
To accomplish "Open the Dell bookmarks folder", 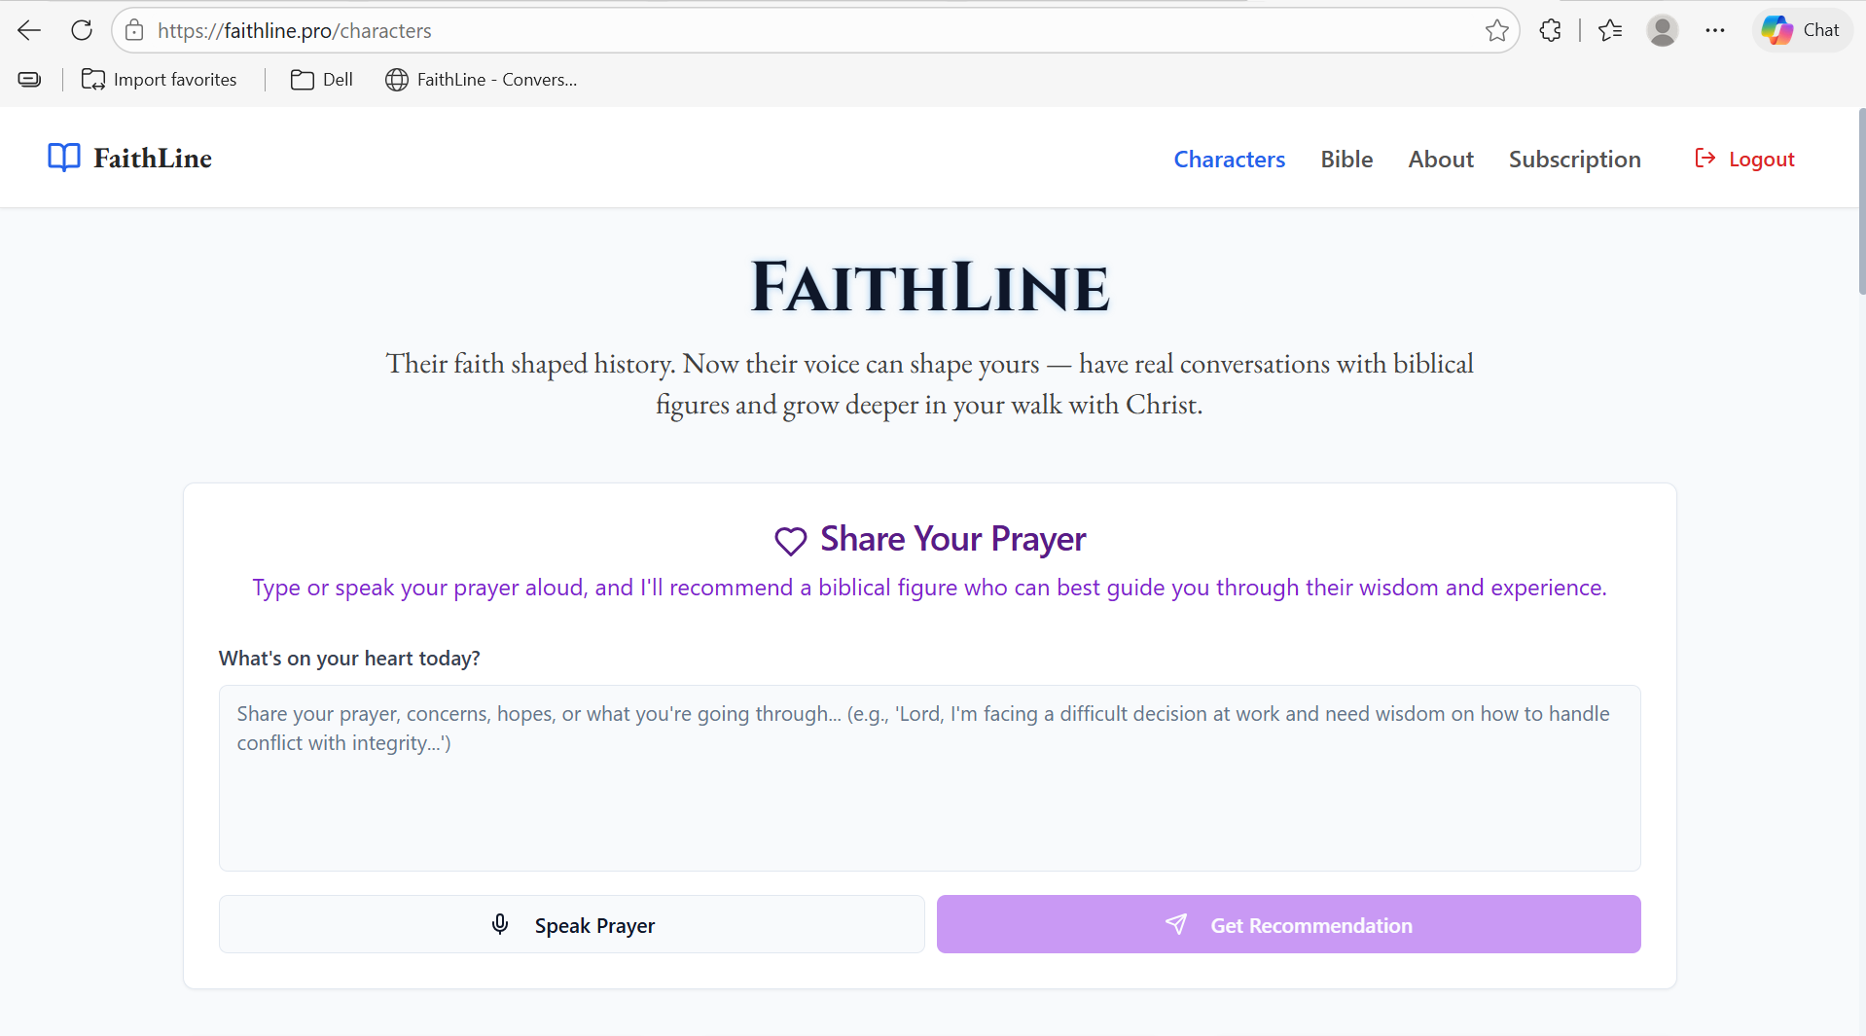I will 321,79.
